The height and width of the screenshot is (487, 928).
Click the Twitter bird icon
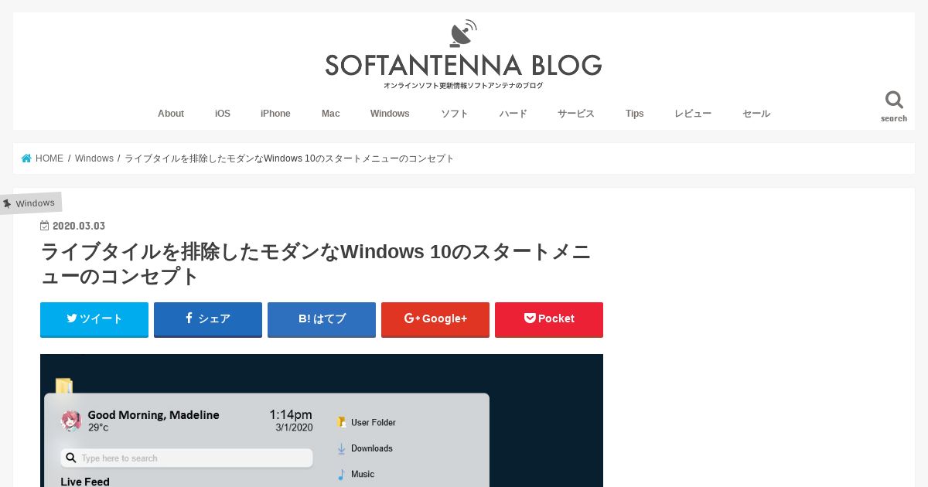pyautogui.click(x=72, y=318)
